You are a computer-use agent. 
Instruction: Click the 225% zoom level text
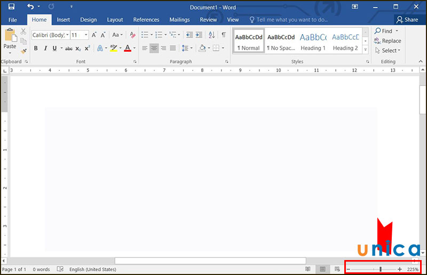coord(413,269)
